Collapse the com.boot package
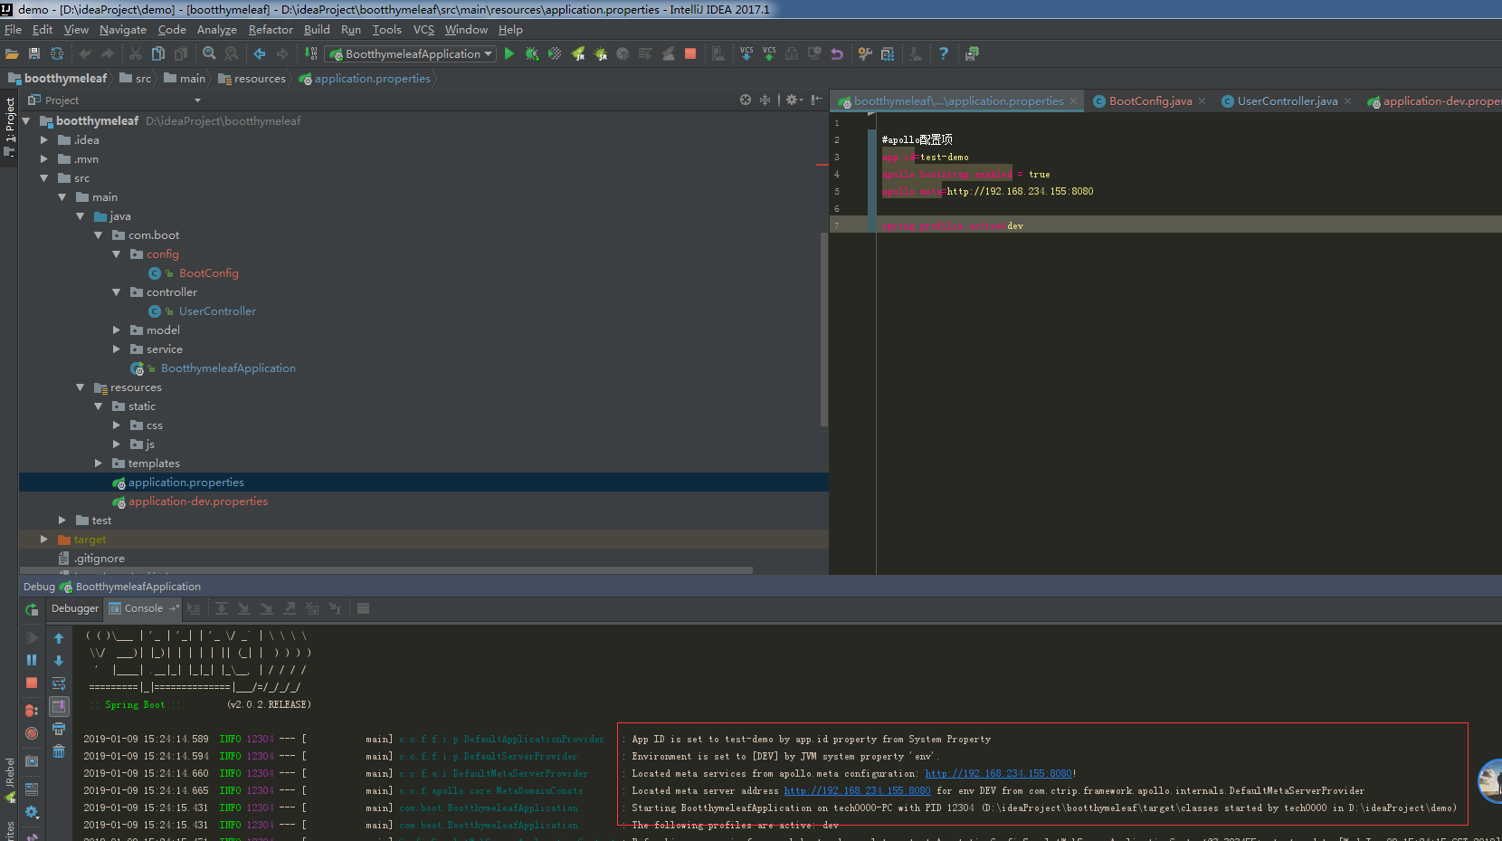This screenshot has width=1502, height=841. pyautogui.click(x=99, y=234)
